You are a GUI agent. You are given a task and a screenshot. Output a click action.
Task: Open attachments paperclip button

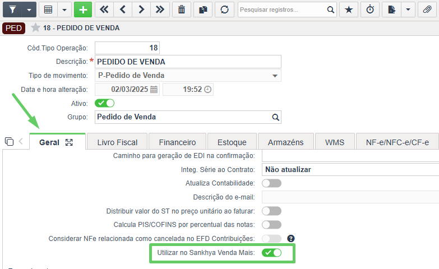tap(427, 10)
